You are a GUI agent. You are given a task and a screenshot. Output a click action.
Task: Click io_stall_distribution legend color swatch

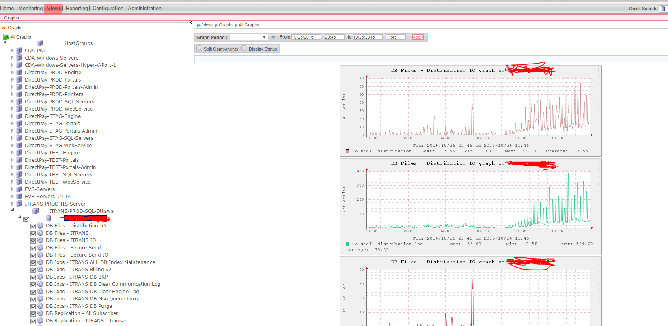347,151
